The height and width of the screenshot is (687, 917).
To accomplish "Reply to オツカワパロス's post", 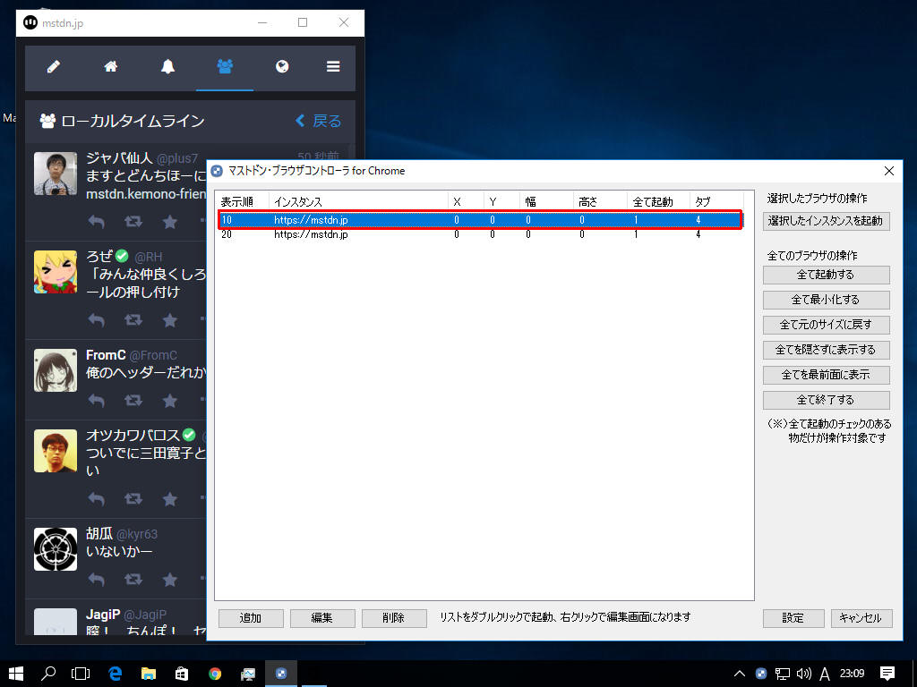I will tap(97, 499).
